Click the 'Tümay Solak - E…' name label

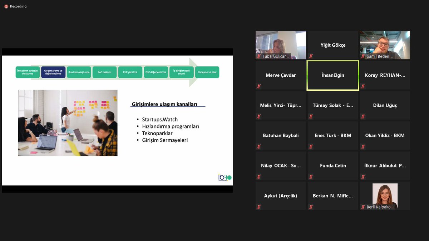point(333,105)
